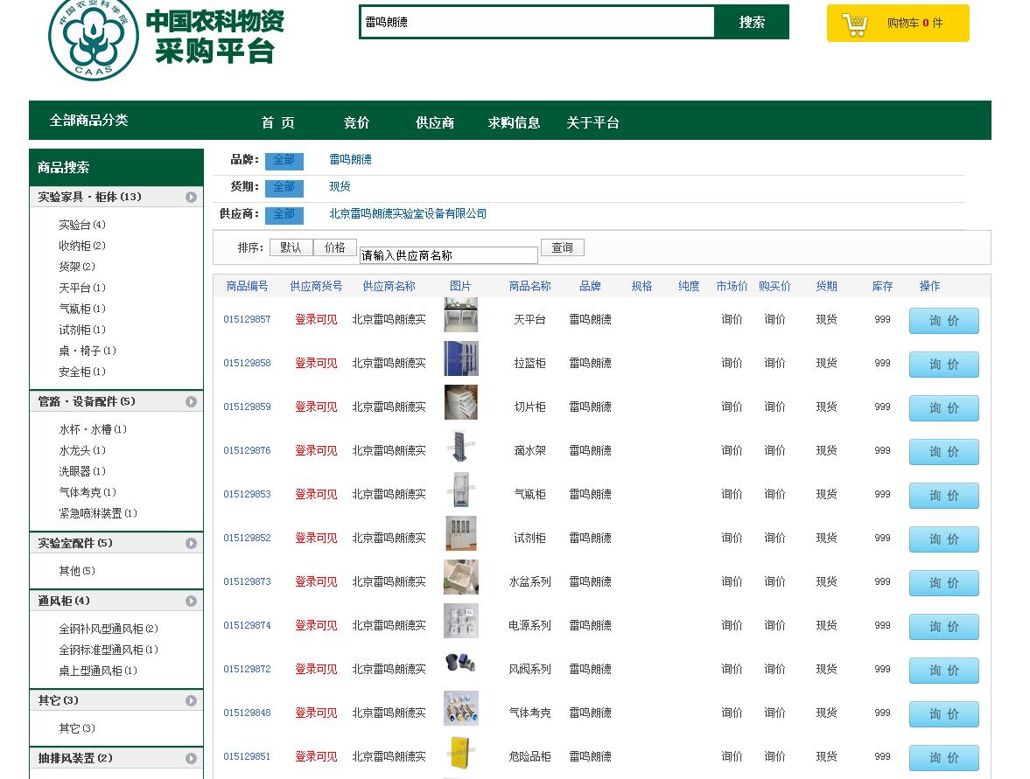Click 询价 button for 天平台
The image size is (1030, 779).
point(944,321)
